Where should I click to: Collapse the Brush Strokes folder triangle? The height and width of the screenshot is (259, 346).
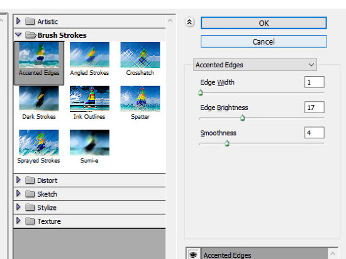tap(18, 35)
